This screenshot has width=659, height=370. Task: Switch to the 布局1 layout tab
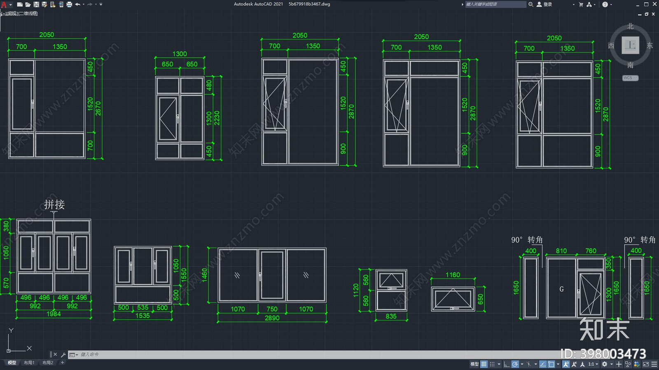pyautogui.click(x=29, y=363)
